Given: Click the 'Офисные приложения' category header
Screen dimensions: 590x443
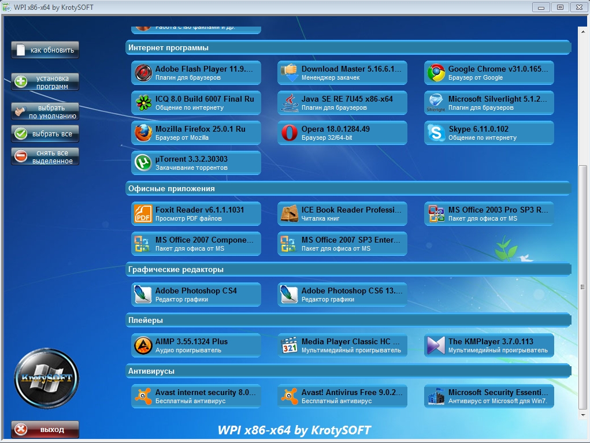Looking at the screenshot, I should (348, 189).
